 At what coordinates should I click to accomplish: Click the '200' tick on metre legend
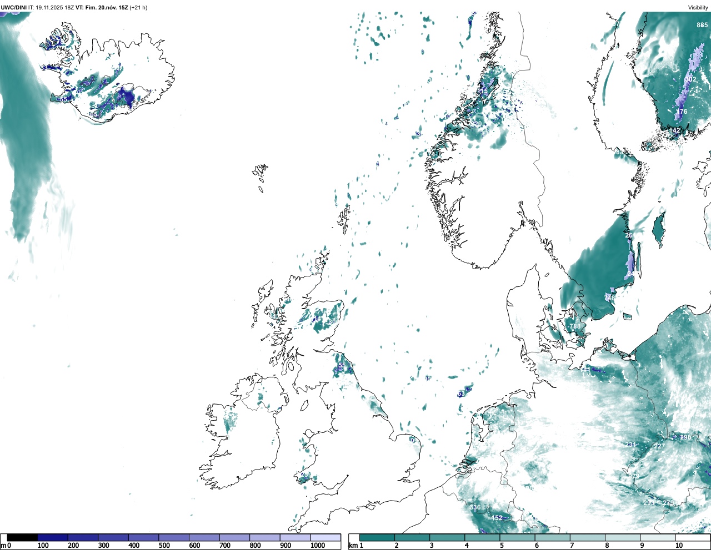click(73, 546)
